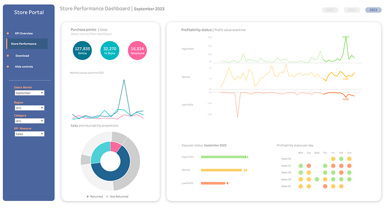Viewport: 387px width, 208px height.
Task: Switch to the 2022 year pill
Action: 351,10
